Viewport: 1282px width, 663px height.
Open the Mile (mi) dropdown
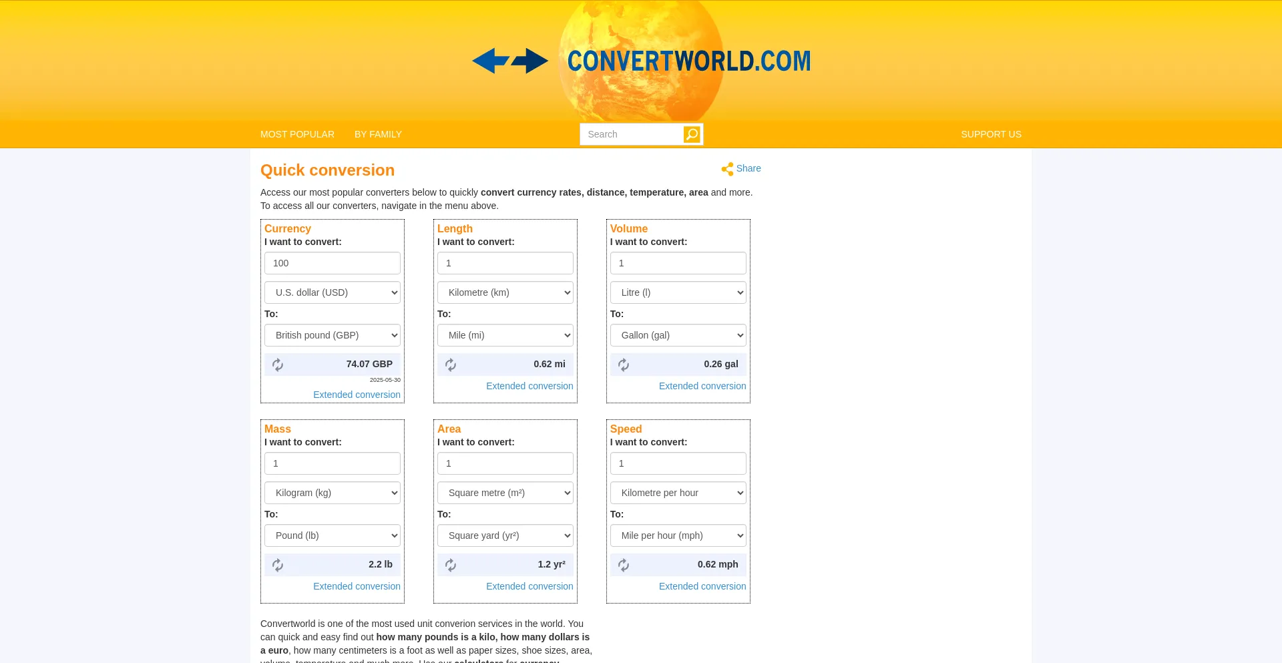click(x=505, y=335)
